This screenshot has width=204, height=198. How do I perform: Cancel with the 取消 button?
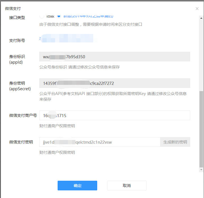[127, 186]
